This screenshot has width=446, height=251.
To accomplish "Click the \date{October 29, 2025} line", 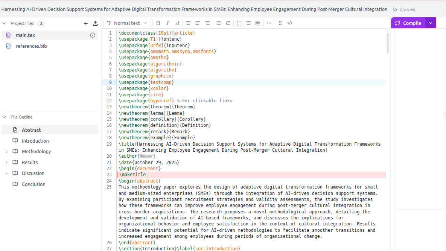I will (149, 162).
